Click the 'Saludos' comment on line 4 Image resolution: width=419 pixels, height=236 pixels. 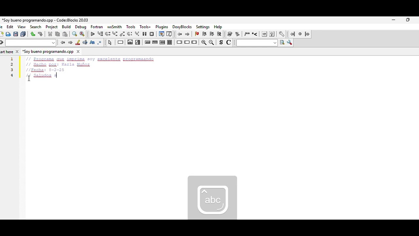click(43, 75)
